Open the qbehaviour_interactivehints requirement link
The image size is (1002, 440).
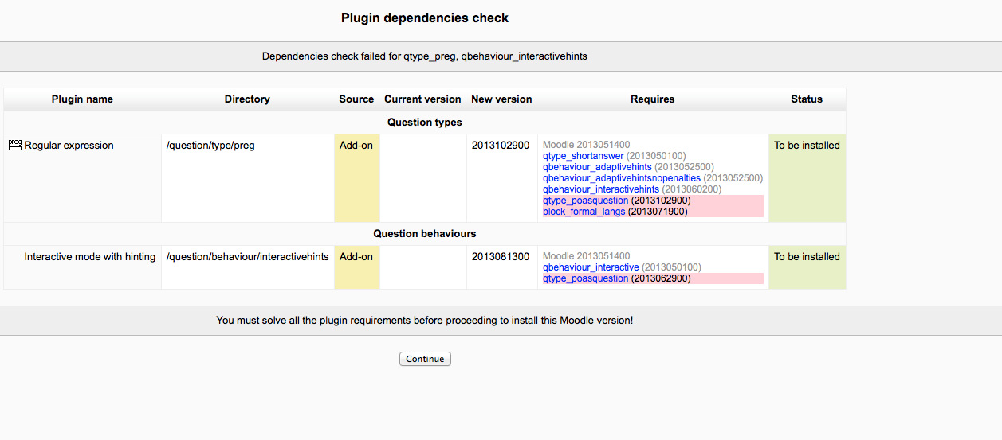601,189
